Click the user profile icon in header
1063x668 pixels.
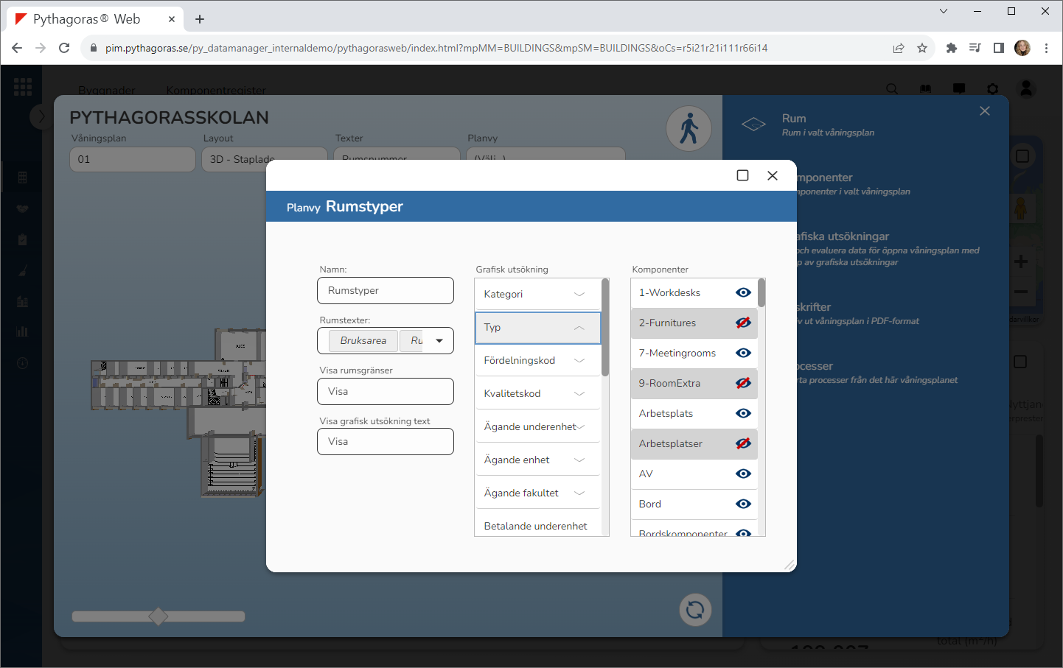click(x=1025, y=89)
